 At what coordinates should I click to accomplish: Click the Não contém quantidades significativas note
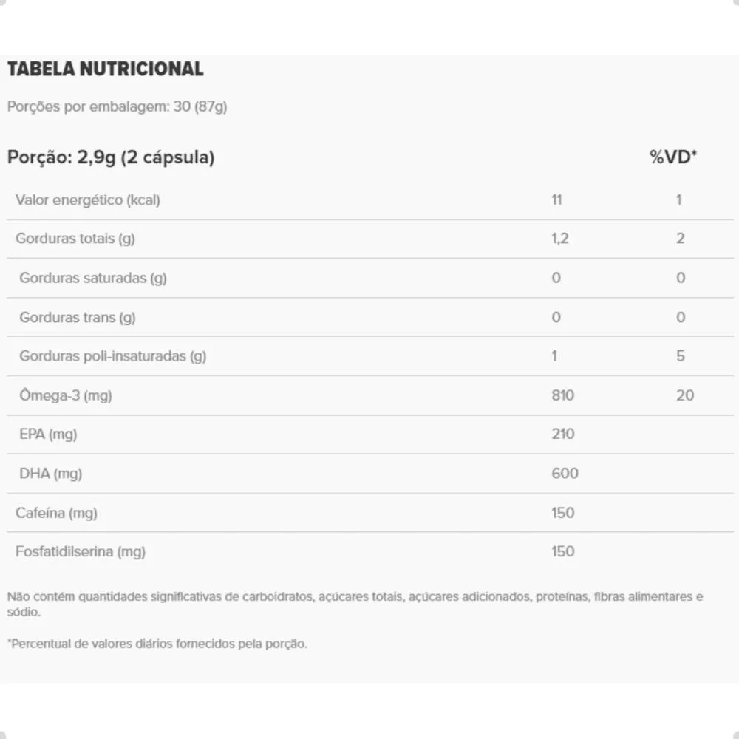[355, 605]
